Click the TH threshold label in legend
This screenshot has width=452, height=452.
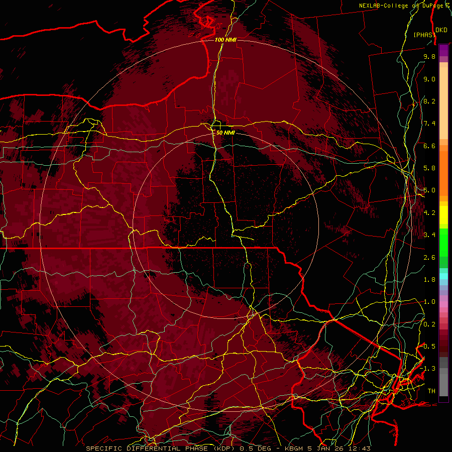(431, 391)
